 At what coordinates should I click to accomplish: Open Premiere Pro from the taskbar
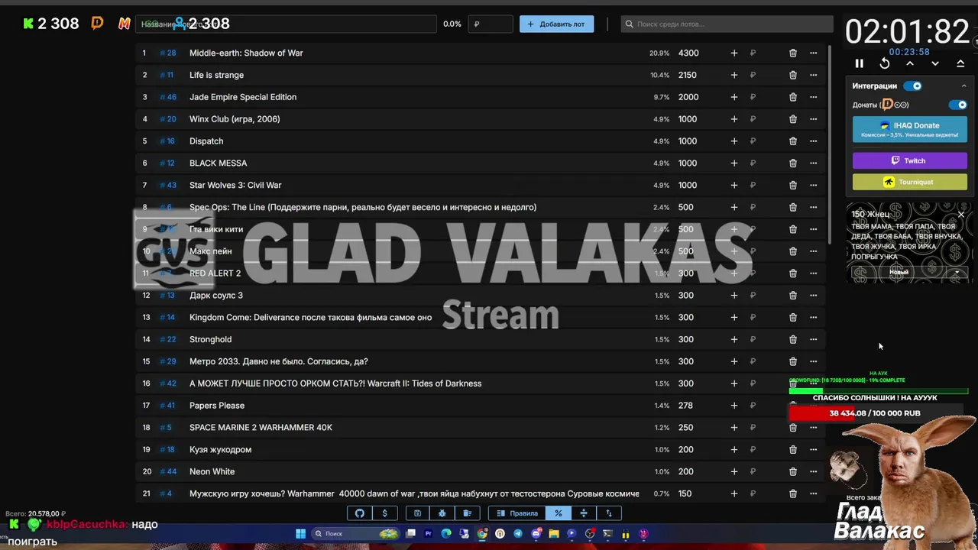pos(428,534)
